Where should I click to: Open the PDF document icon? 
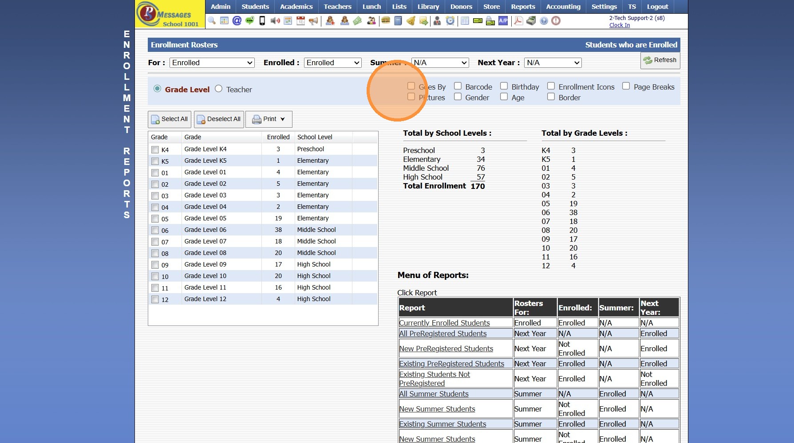(x=518, y=21)
